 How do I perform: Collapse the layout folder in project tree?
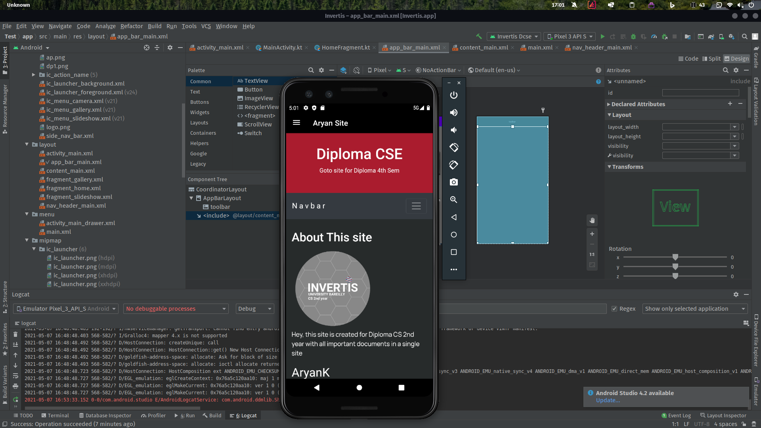coord(27,145)
